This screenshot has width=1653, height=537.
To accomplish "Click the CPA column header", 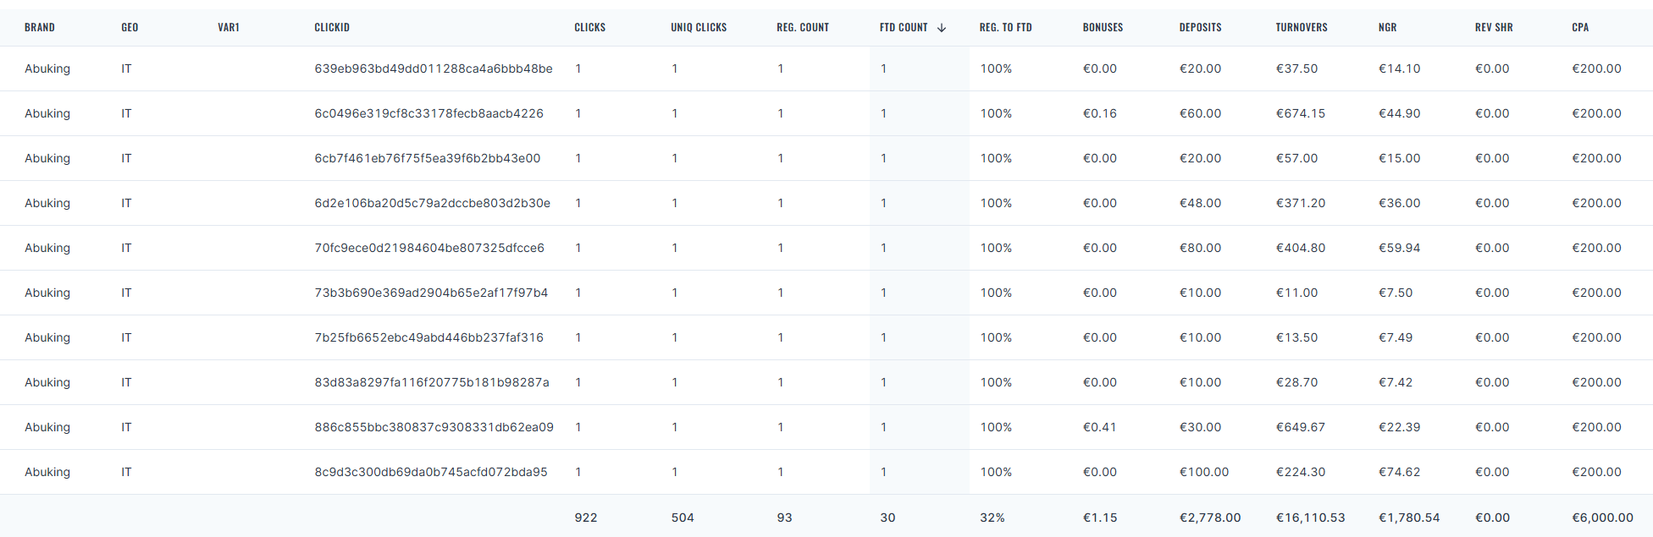I will pos(1580,28).
